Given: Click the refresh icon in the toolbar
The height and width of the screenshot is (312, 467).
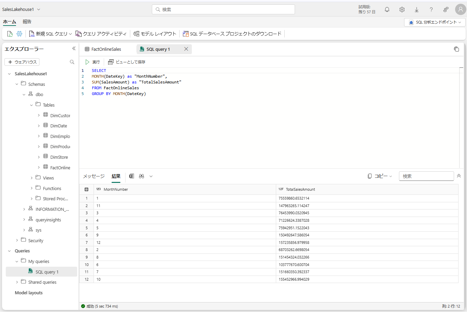Looking at the screenshot, I should (10, 34).
